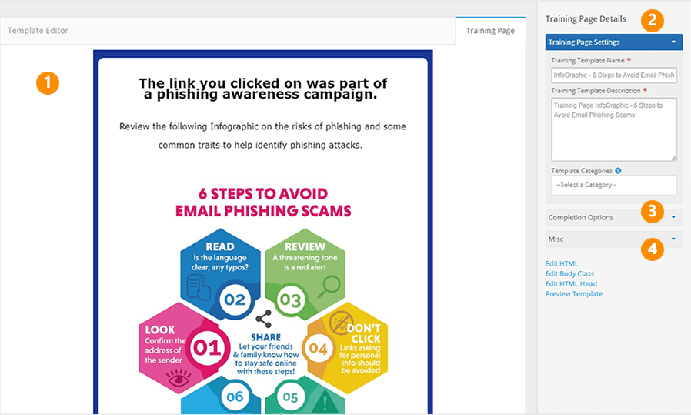Click the 6 Steps infographic image
Image resolution: width=691 pixels, height=415 pixels.
pos(263,300)
